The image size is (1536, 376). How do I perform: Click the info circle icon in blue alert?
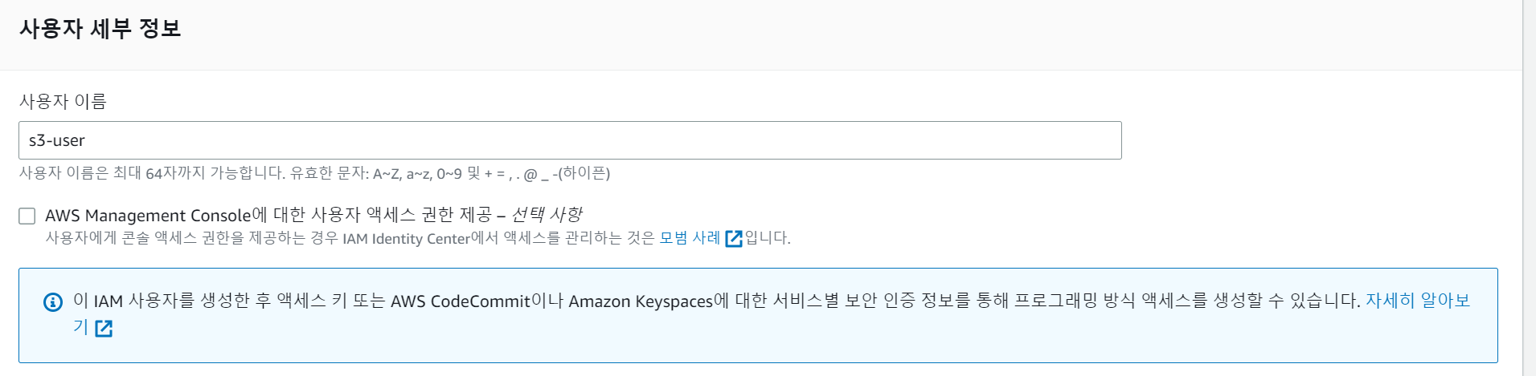[52, 302]
